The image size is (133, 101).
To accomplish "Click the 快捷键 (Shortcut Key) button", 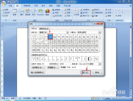I will point(53,67).
